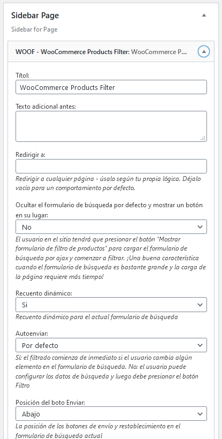The width and height of the screenshot is (222, 439).
Task: Open the Recuento dinámico dropdown showing Si
Action: [111, 305]
